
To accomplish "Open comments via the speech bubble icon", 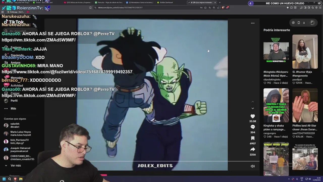I will coord(253,127).
